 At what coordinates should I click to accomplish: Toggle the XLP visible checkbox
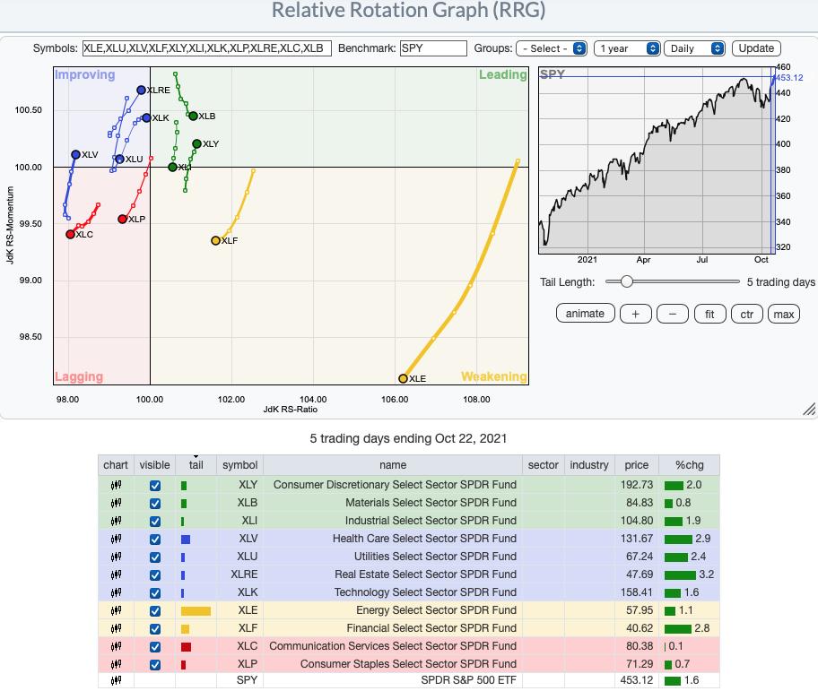point(155,664)
